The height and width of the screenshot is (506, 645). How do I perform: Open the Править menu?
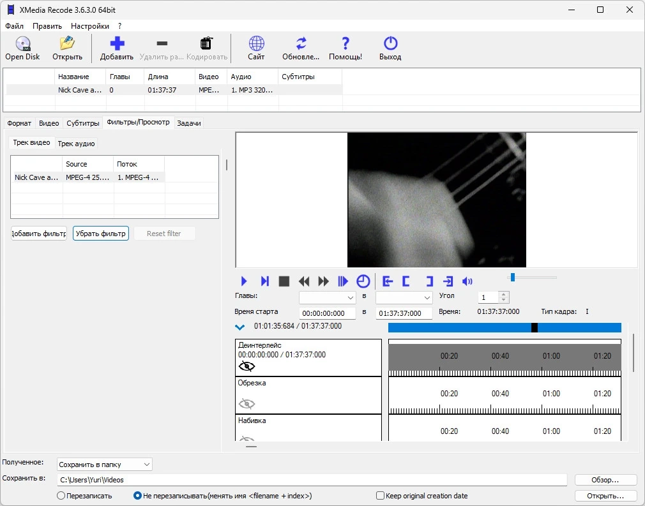(47, 26)
